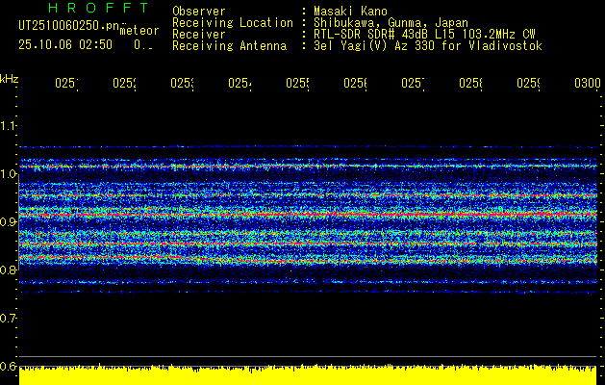Click the kHz axis unit label
605x385 pixels.
(9, 79)
